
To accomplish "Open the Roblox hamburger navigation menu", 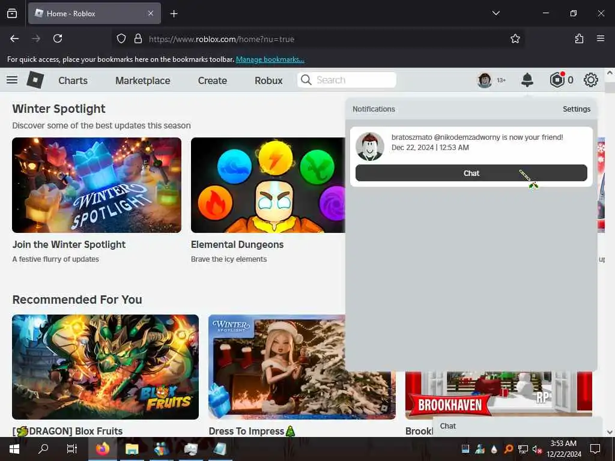I will coord(12,80).
